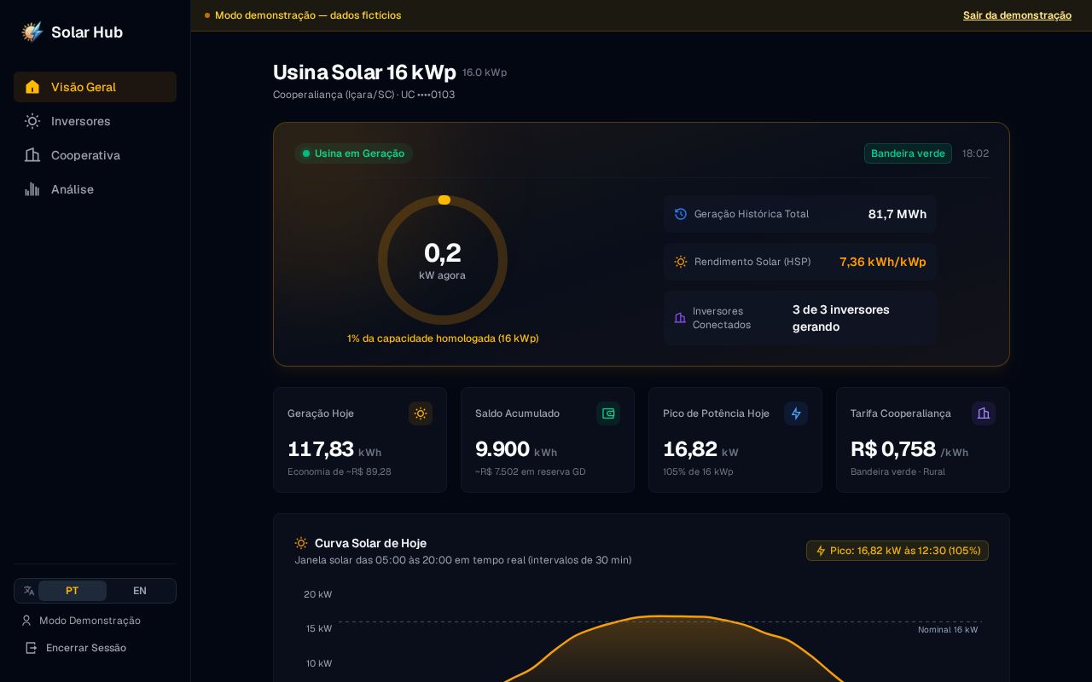The width and height of the screenshot is (1092, 682).
Task: Click the 7,36 kWh/kWp yield value
Action: 883,262
